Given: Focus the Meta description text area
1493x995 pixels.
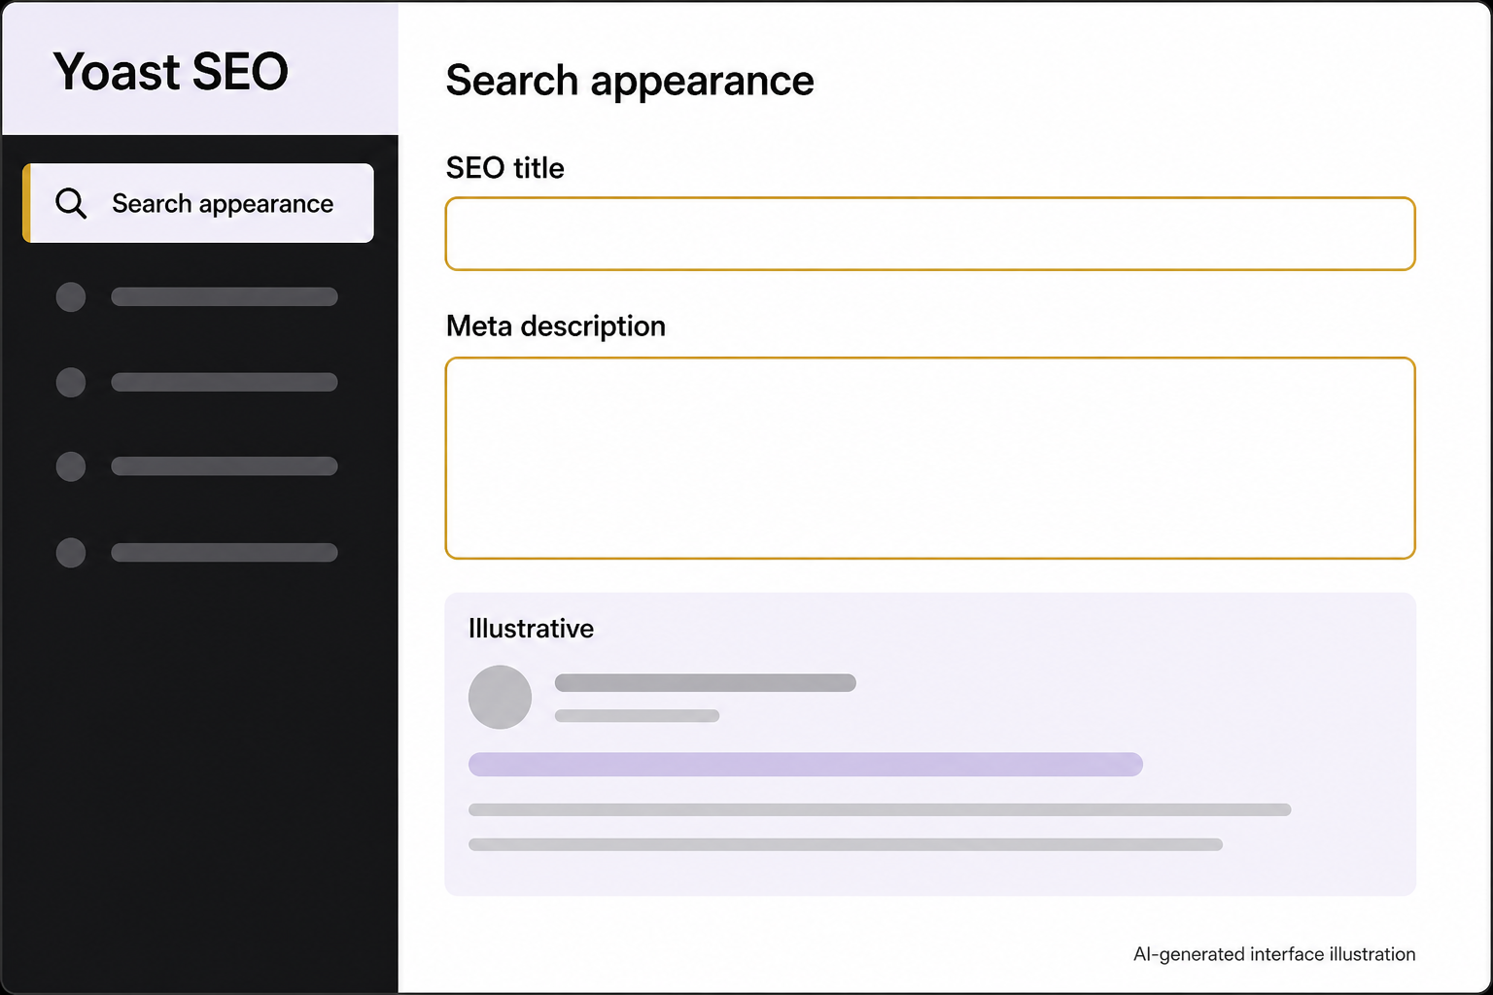Looking at the screenshot, I should [x=930, y=459].
